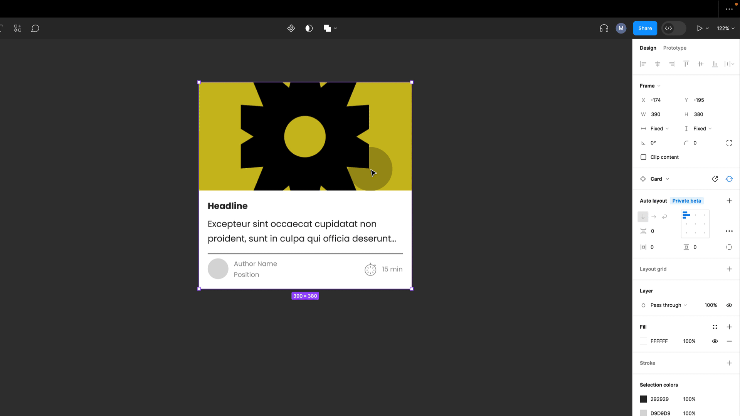The height and width of the screenshot is (416, 740).
Task: Open the comment tool
Action: click(x=35, y=29)
